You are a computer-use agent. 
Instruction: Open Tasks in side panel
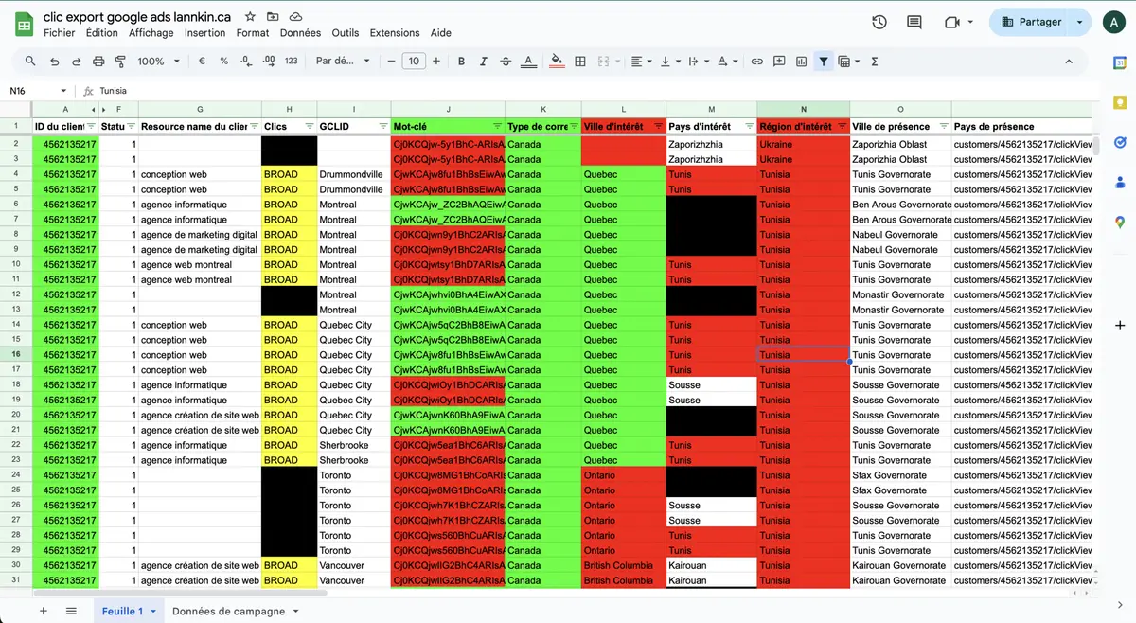point(1120,142)
